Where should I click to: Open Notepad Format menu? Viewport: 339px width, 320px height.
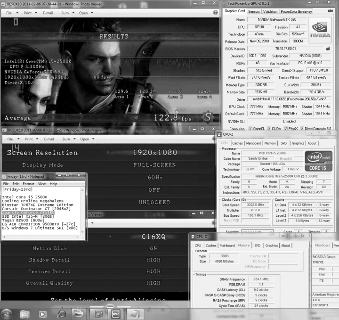pos(28,184)
